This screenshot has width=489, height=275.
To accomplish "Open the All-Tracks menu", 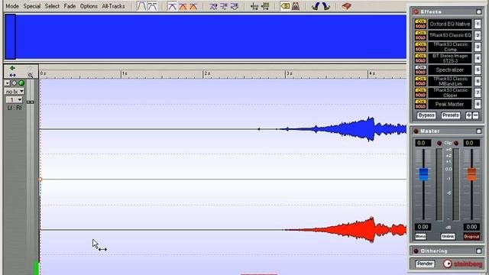I will (114, 6).
